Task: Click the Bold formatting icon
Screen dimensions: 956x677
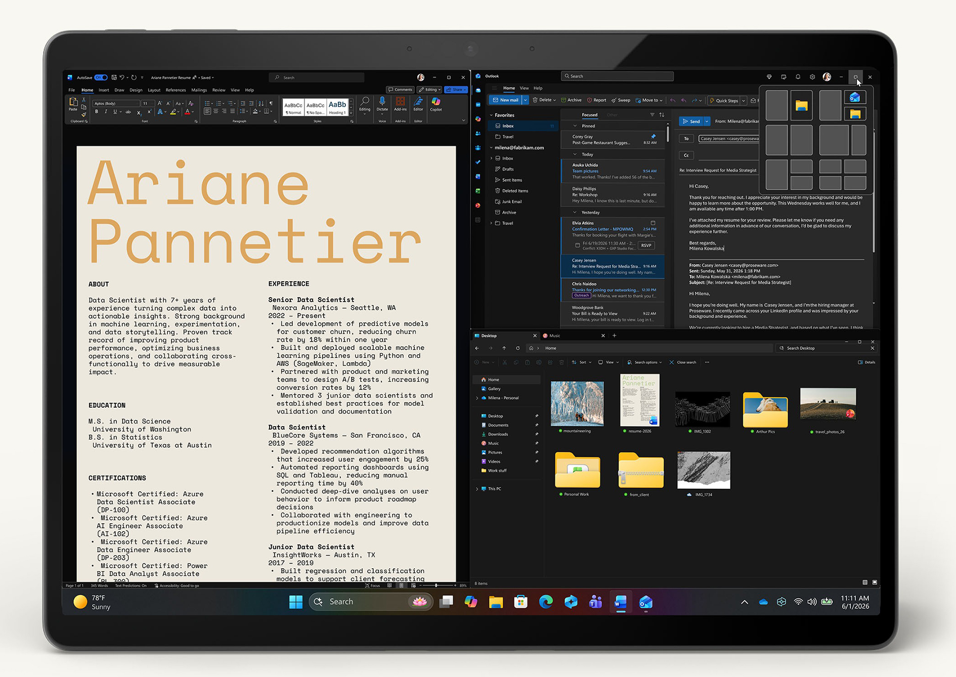Action: [x=97, y=112]
